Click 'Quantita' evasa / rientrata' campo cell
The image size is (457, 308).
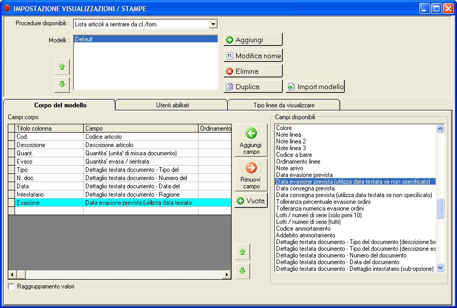click(x=141, y=161)
